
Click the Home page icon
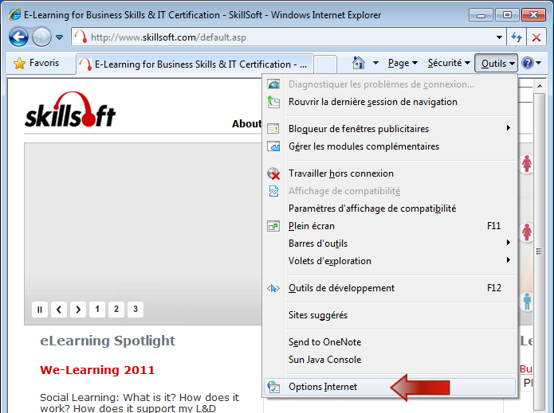coord(358,63)
